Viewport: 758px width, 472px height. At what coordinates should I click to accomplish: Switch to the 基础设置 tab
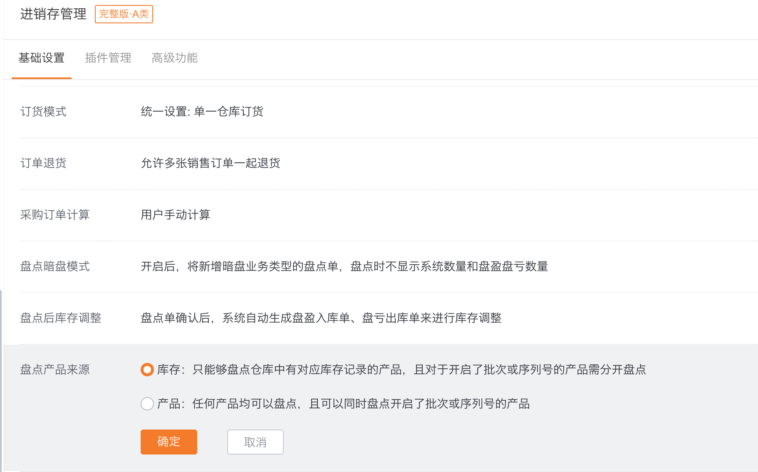[x=42, y=58]
